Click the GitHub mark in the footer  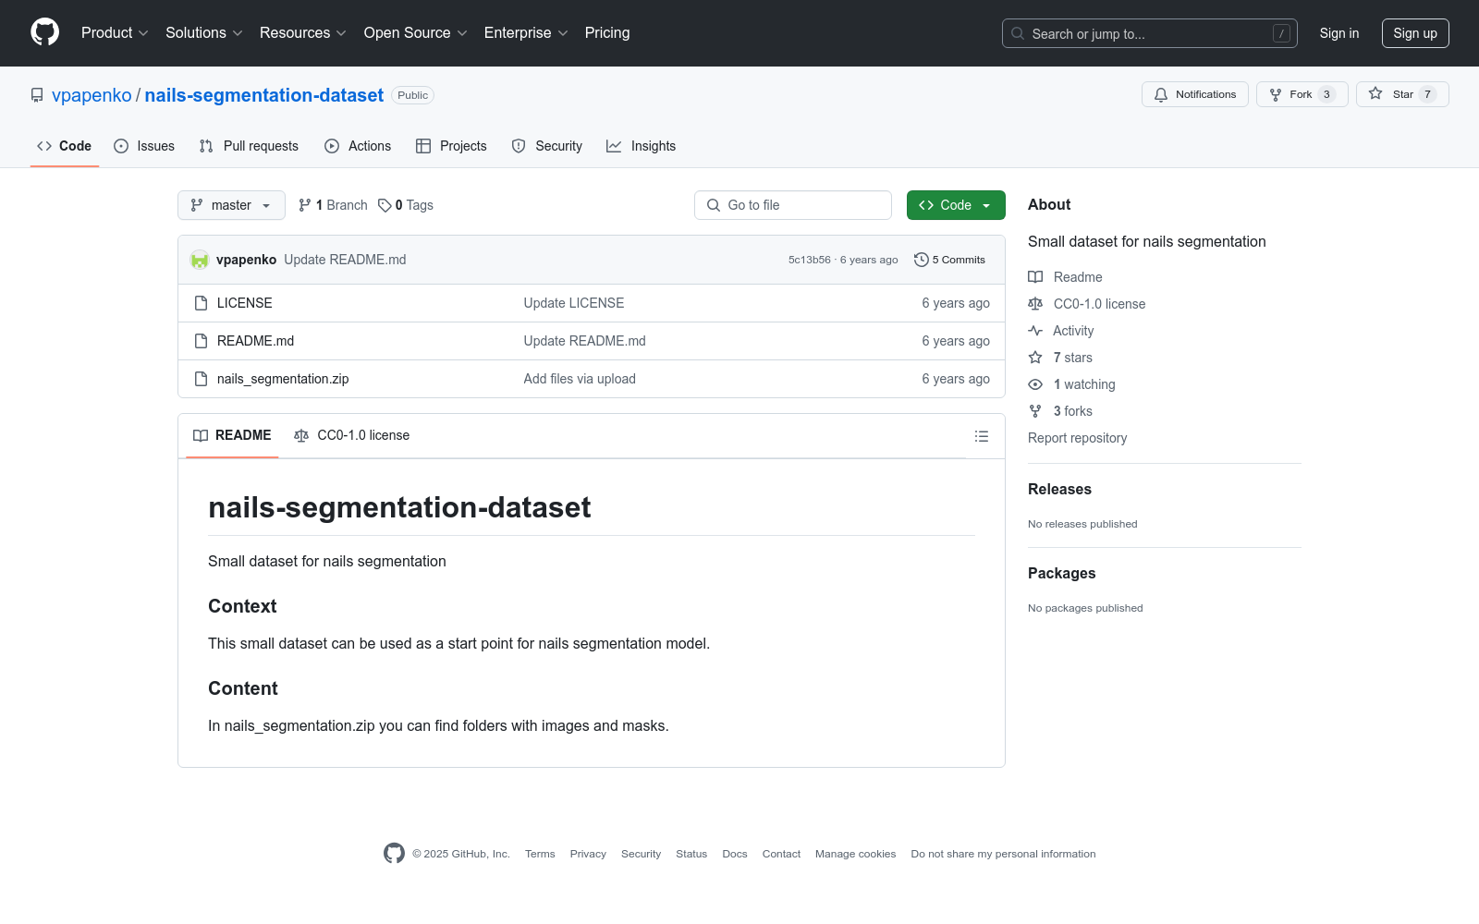394,854
